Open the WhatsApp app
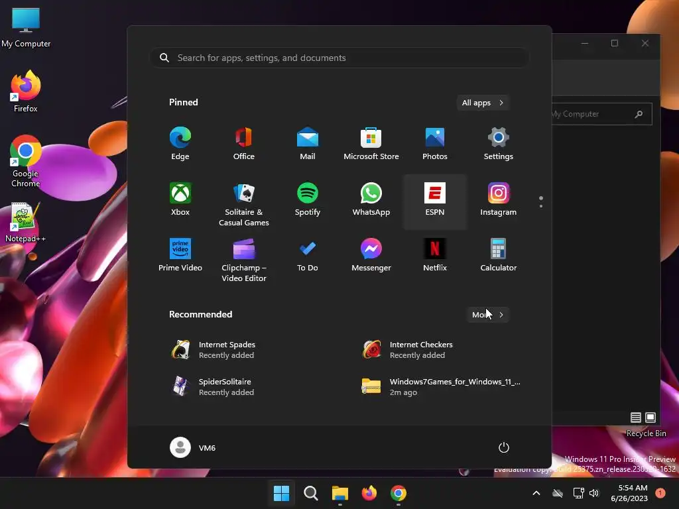 point(371,200)
